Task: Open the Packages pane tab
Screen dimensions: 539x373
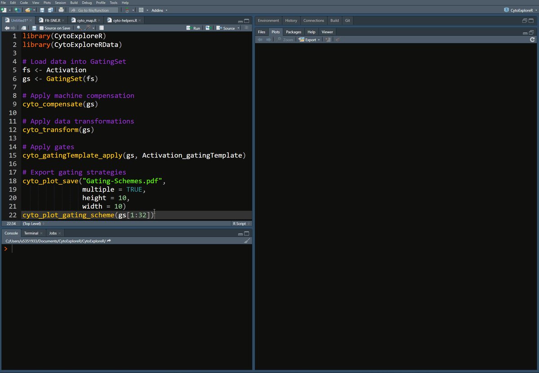Action: coord(294,32)
